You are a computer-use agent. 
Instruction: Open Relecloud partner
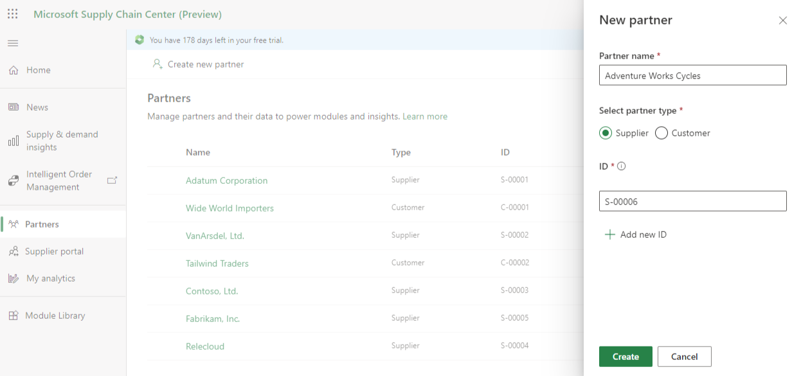[205, 346]
